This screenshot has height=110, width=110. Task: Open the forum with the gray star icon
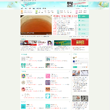click(23, 95)
